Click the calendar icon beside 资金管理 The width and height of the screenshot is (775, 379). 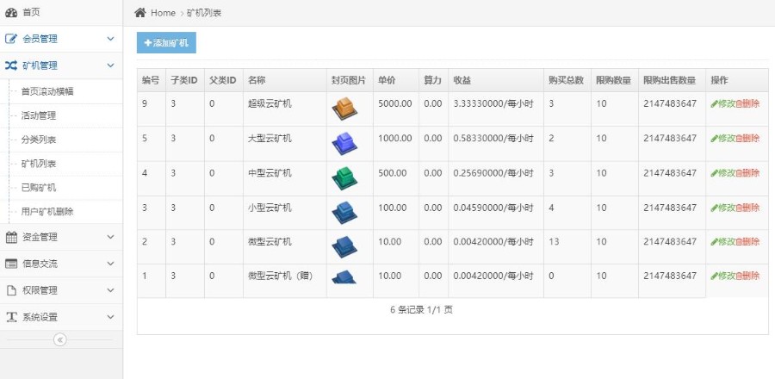coord(11,237)
